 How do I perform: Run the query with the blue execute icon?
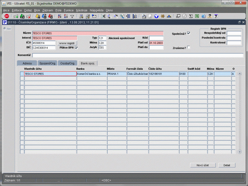(x=44, y=16)
